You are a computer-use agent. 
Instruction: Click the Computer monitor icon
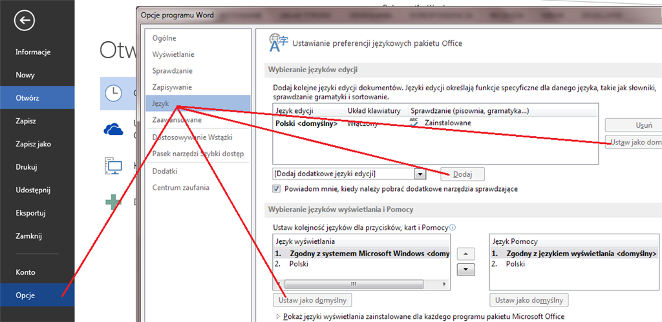[x=113, y=166]
